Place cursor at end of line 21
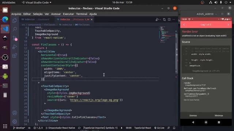234x131 pixels. 44,79
